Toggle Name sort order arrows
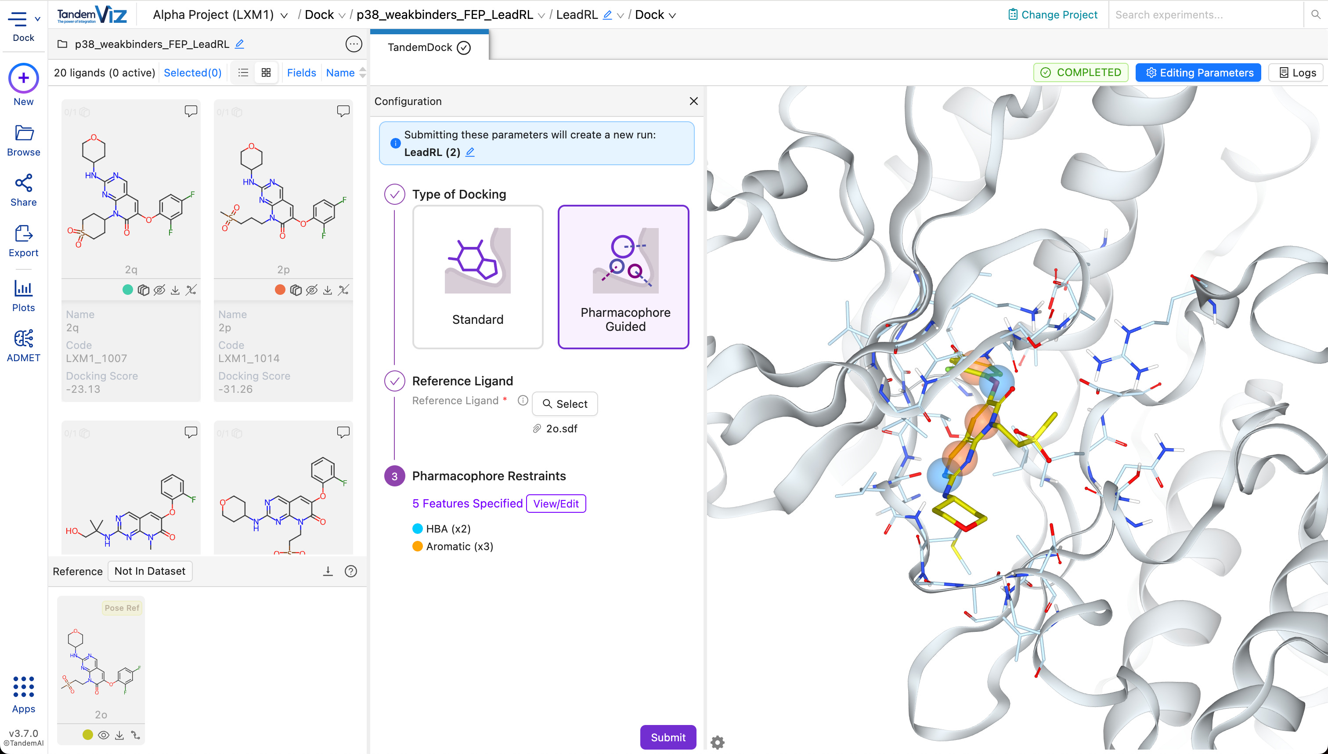The width and height of the screenshot is (1328, 754). coord(362,72)
